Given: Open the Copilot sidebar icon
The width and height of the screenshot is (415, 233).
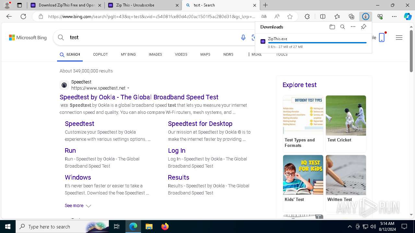Looking at the screenshot, I should coord(408,17).
